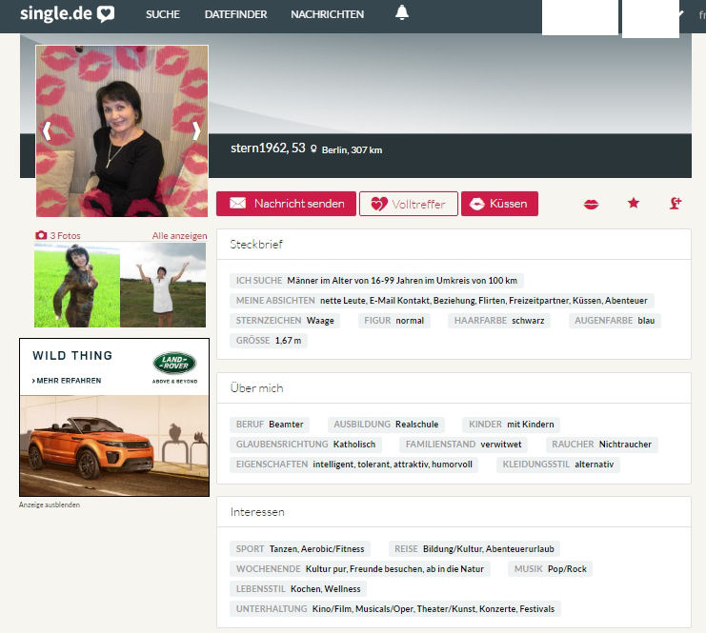Click the Alle anzeigen photos link
This screenshot has width=706, height=633.
(x=179, y=235)
